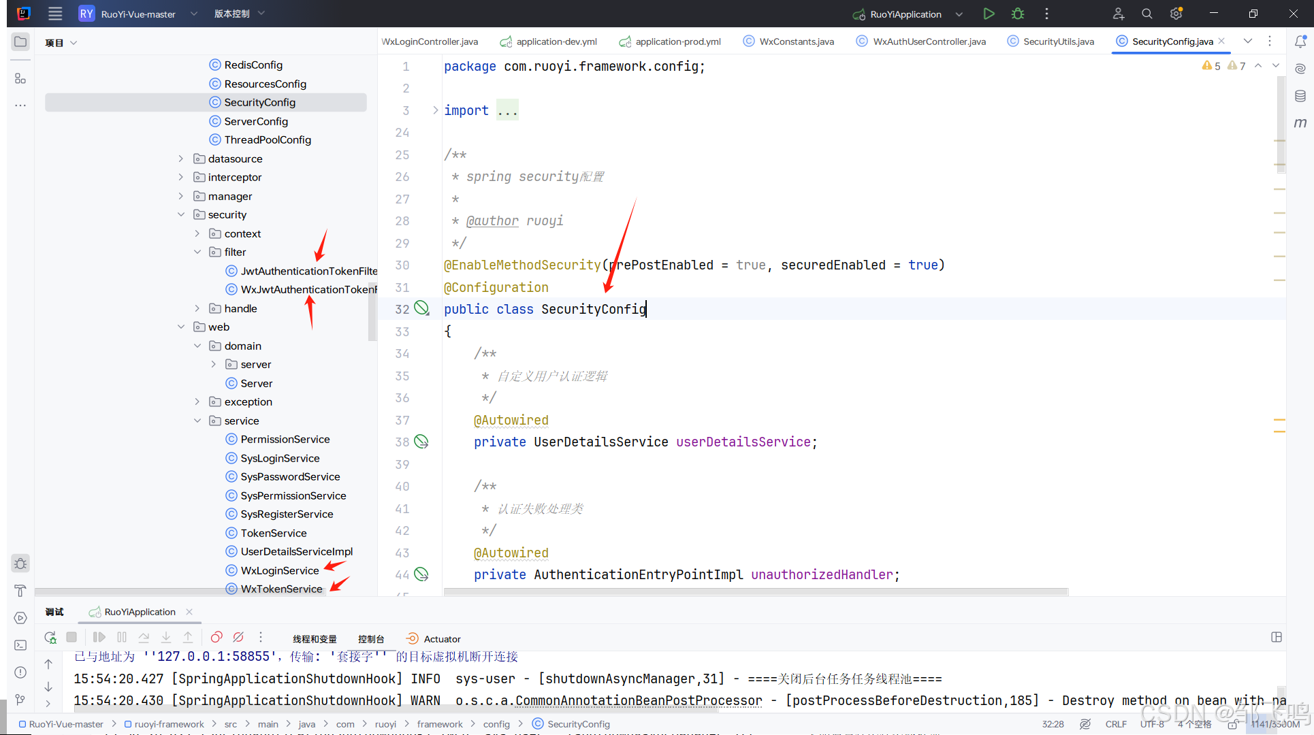Open more actions next to debug
Viewport: 1314px width, 735px height.
click(1046, 14)
